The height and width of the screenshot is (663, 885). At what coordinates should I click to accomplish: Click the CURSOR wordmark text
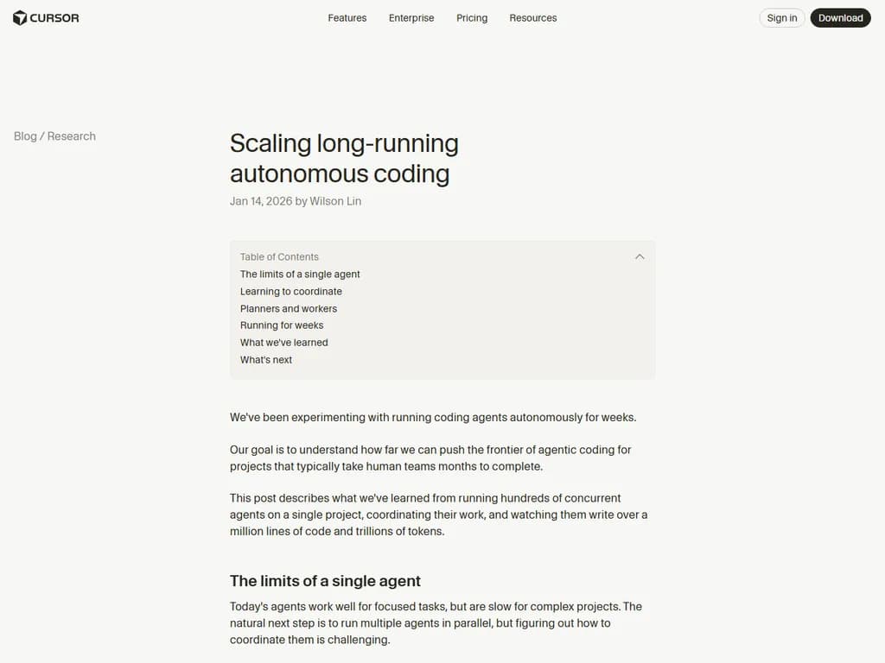point(54,18)
